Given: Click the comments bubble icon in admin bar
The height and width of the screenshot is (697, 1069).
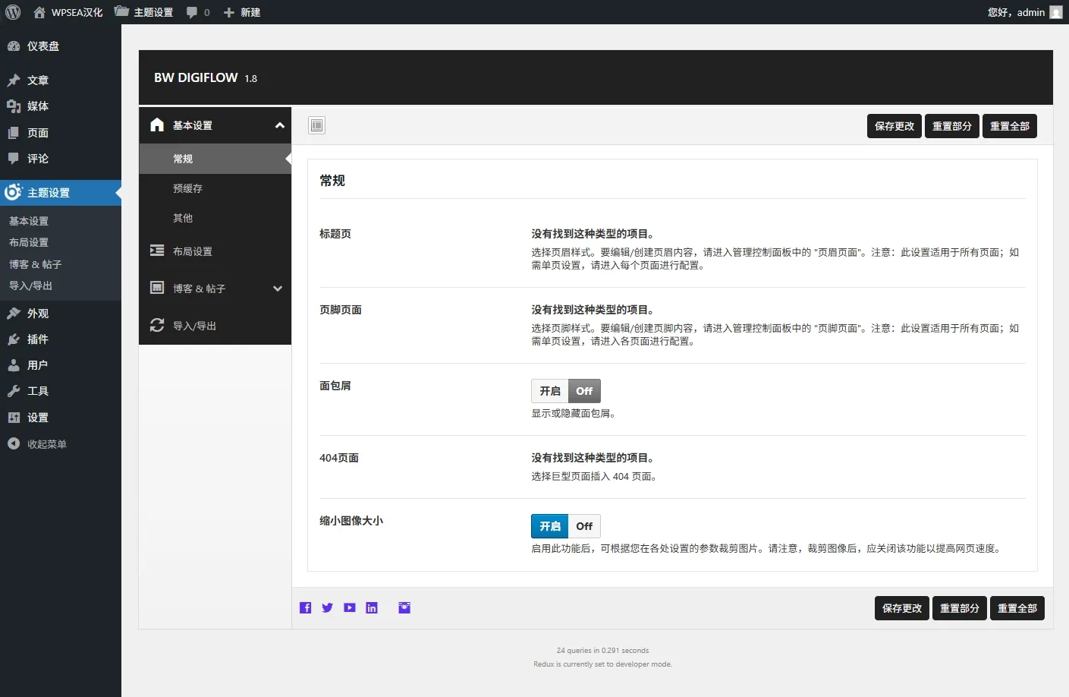Looking at the screenshot, I should click(192, 12).
